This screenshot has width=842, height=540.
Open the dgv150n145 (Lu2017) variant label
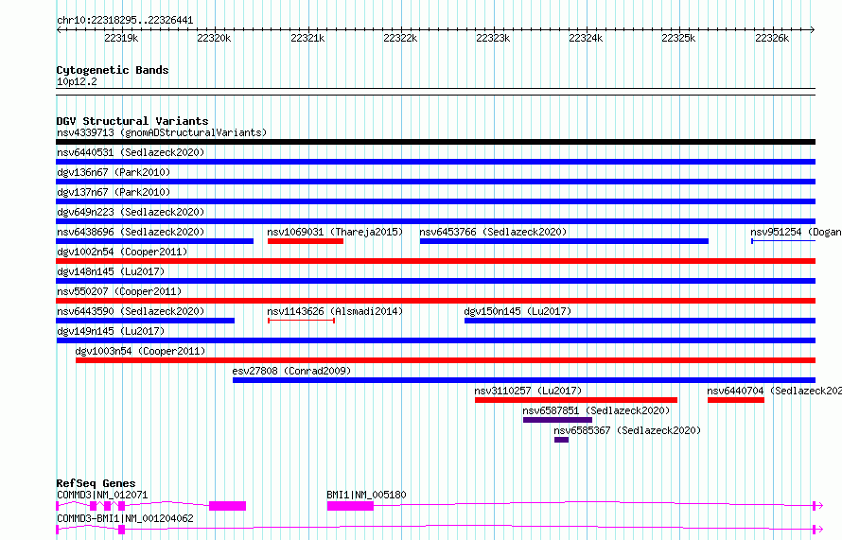coord(517,311)
